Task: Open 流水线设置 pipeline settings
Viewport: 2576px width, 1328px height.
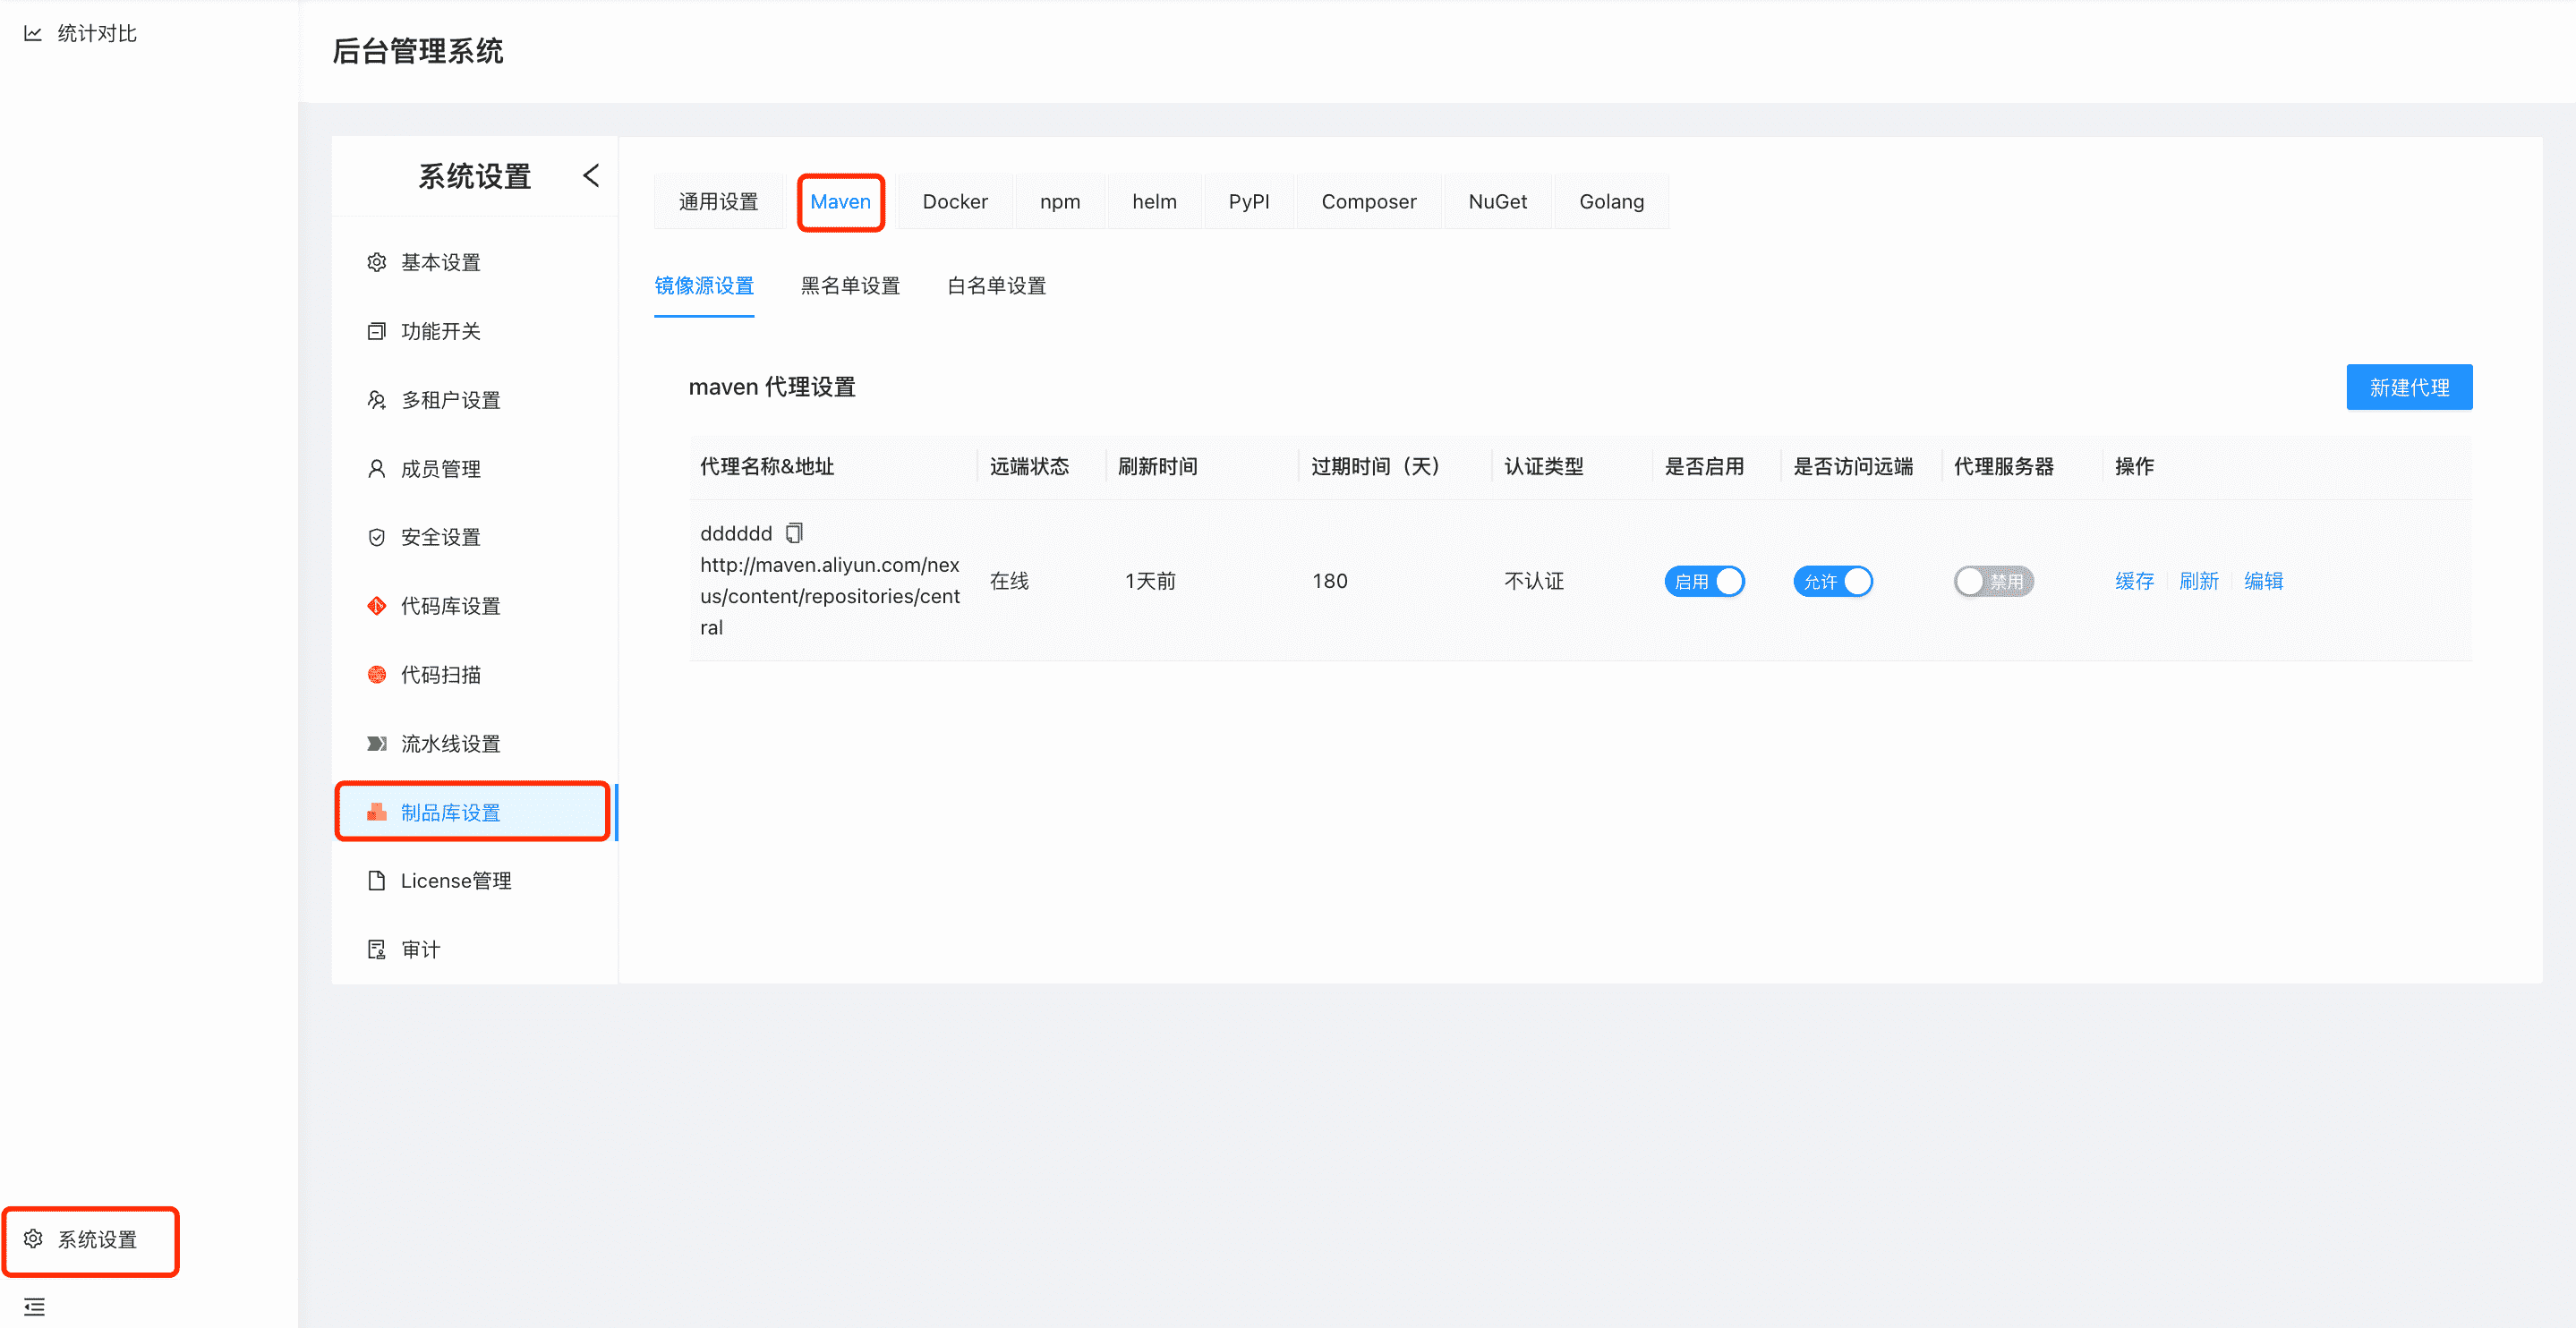Action: 449,743
